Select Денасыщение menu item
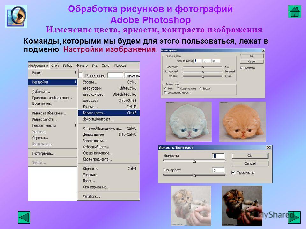The width and height of the screenshot is (306, 229). tap(109, 135)
